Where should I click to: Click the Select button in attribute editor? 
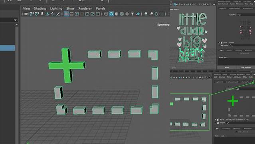point(226,67)
